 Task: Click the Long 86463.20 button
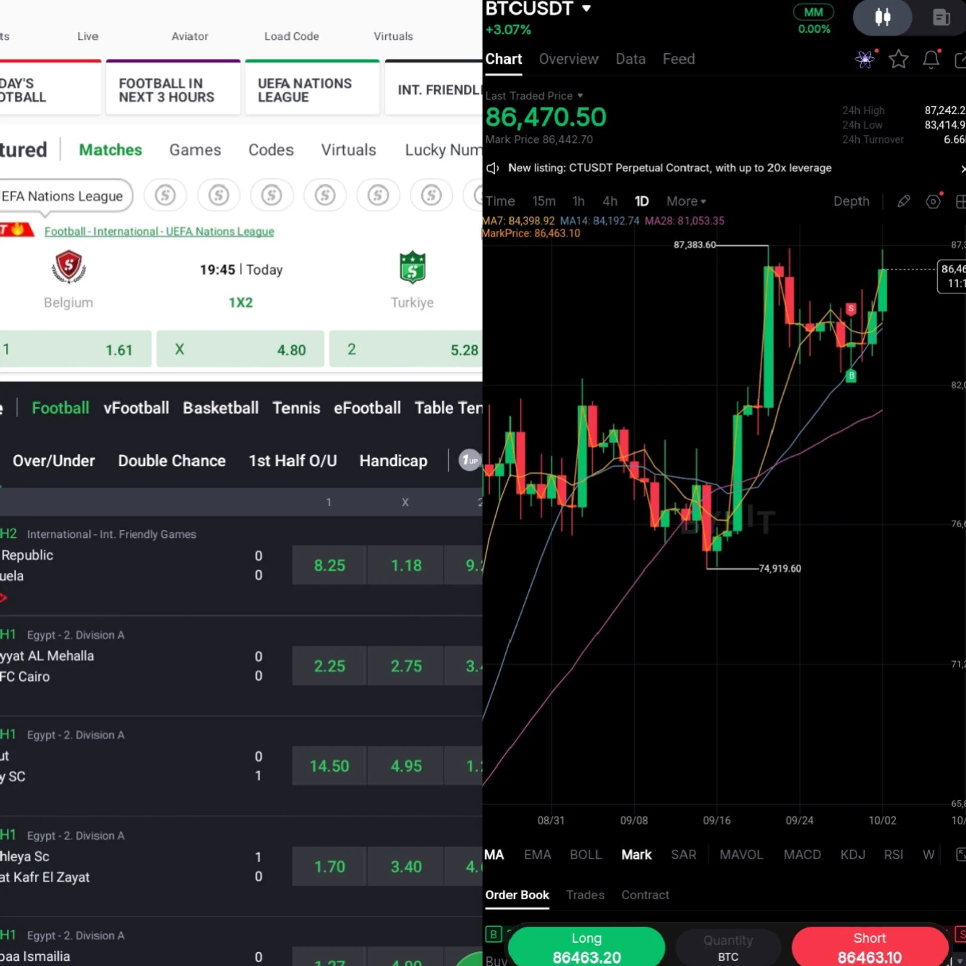click(586, 947)
